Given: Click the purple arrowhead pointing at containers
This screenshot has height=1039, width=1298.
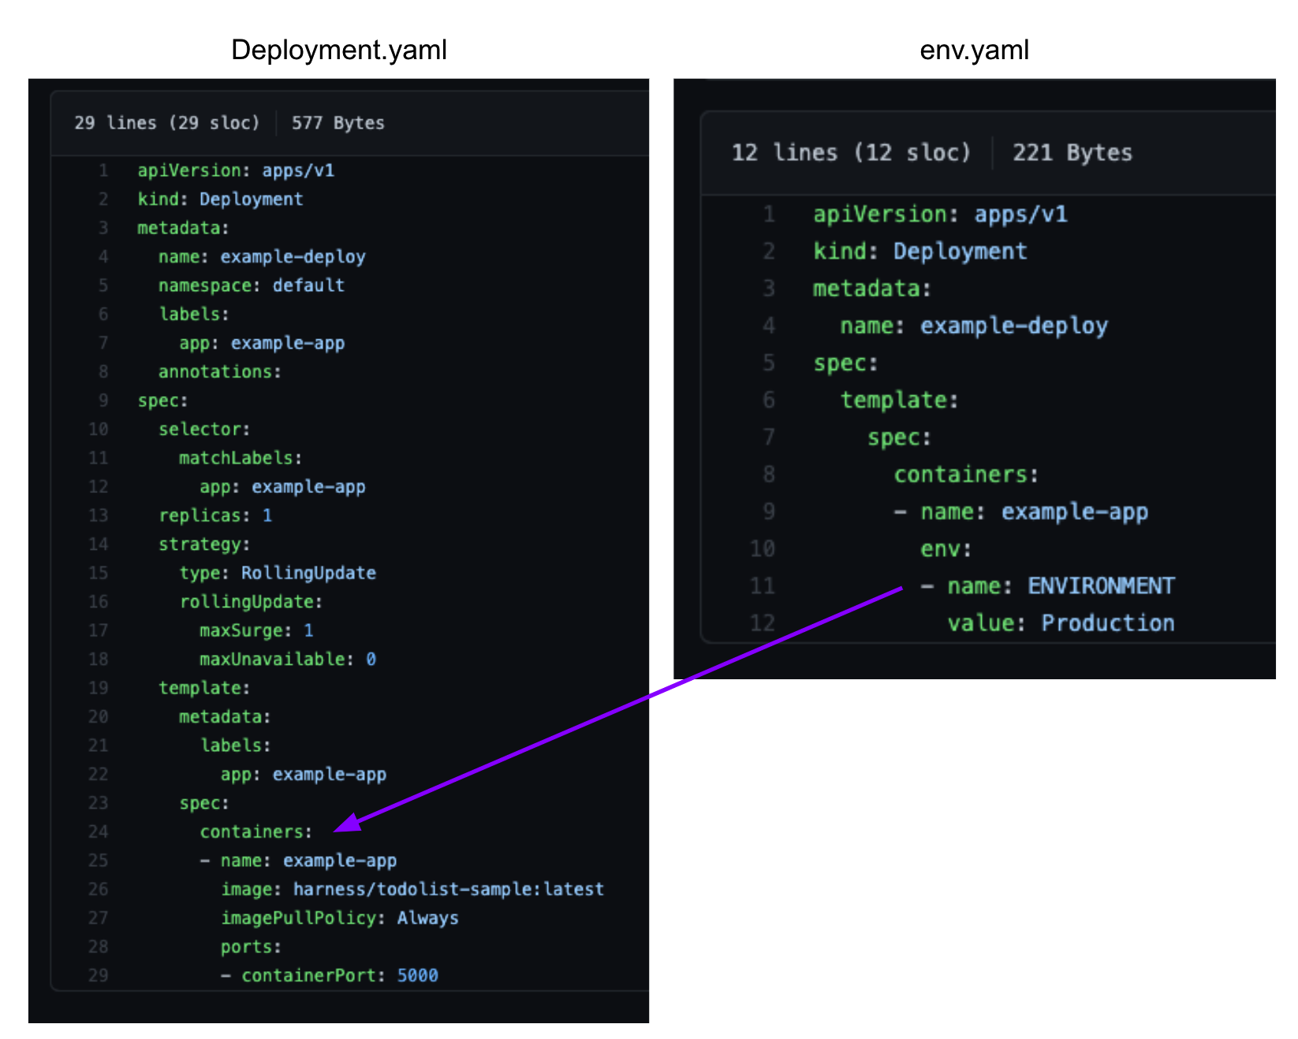Looking at the screenshot, I should pos(347,823).
